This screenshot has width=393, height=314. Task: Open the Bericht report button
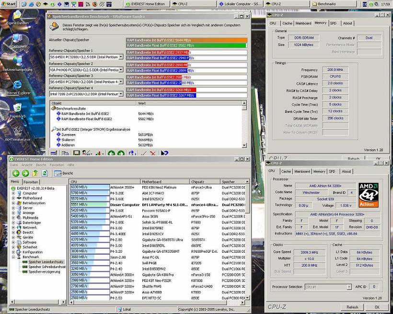[64, 173]
